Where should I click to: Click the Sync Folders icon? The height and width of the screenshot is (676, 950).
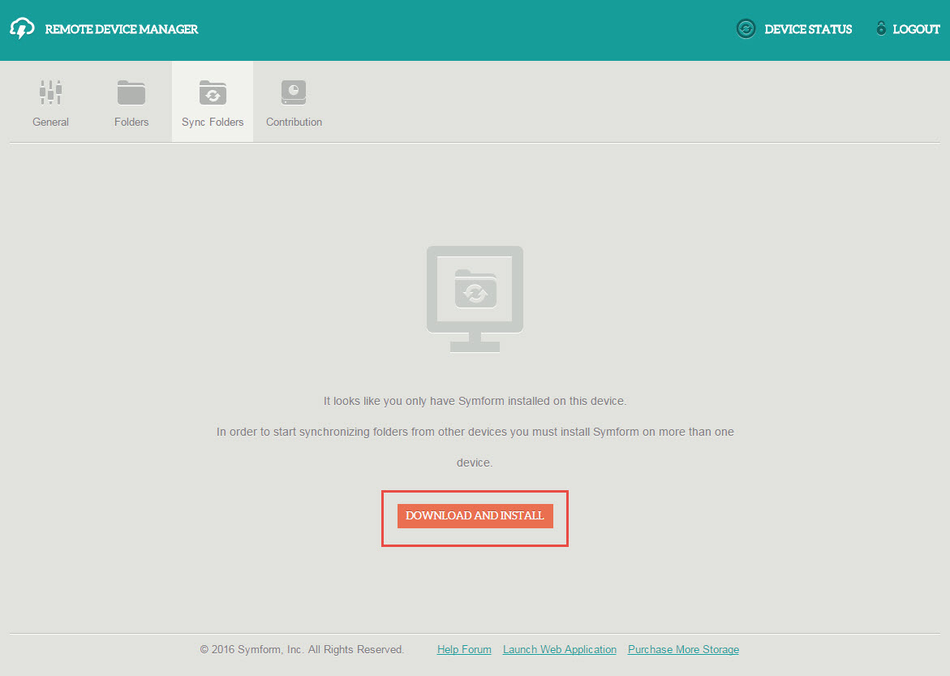(x=213, y=93)
